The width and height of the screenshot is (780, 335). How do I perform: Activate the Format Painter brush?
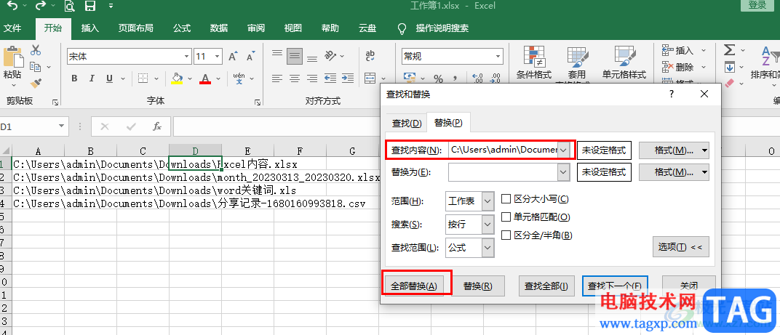[x=36, y=84]
